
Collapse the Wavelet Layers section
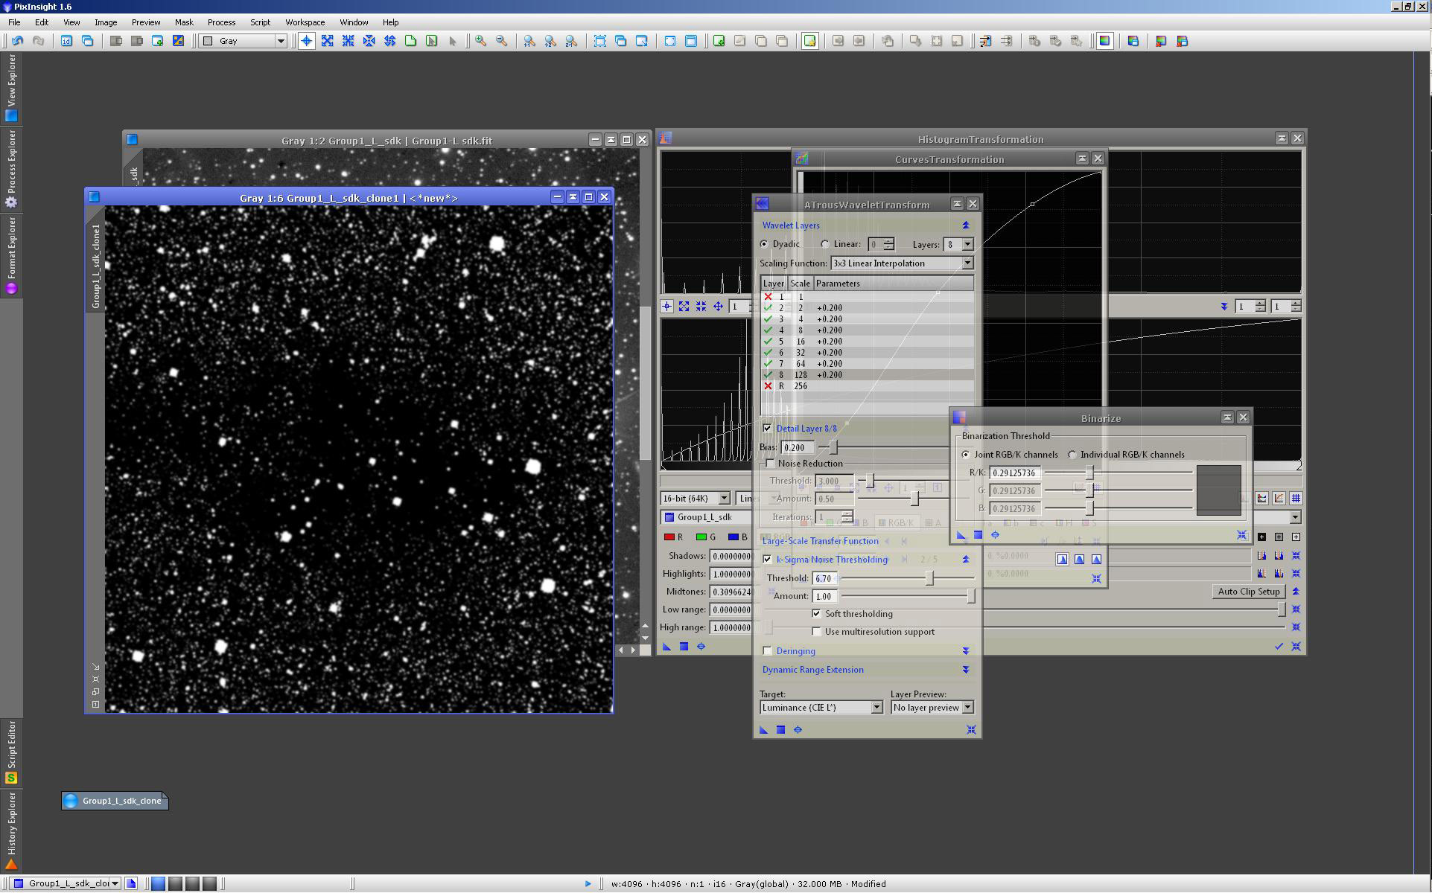pyautogui.click(x=966, y=225)
